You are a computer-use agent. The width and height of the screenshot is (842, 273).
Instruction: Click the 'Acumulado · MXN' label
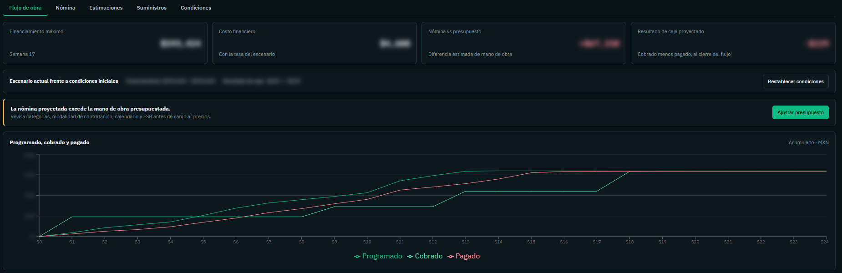(x=809, y=142)
